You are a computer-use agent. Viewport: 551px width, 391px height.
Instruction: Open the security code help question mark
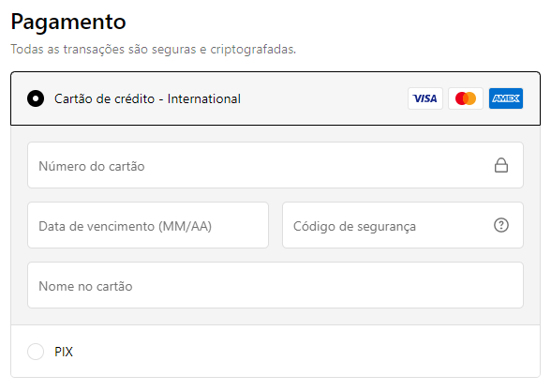point(501,225)
